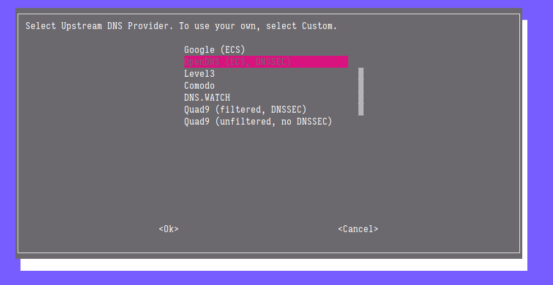The image size is (553, 285).
Task: Choose DNS.WATCH from the list
Action: click(x=207, y=98)
